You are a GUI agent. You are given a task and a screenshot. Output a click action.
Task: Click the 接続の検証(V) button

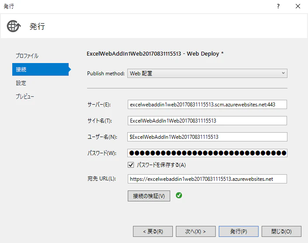(149, 196)
